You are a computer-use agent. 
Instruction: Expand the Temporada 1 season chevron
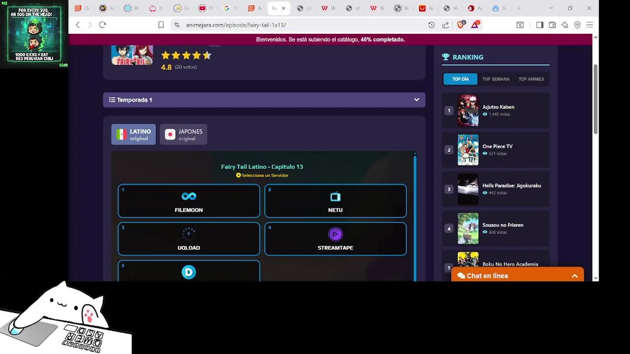pos(417,100)
